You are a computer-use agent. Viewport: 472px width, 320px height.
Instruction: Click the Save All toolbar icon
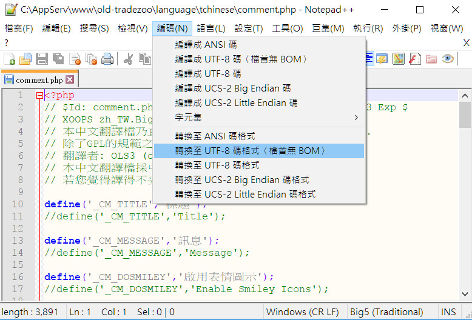point(58,59)
